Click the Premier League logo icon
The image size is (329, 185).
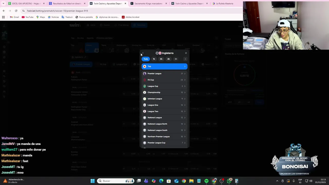(145, 73)
